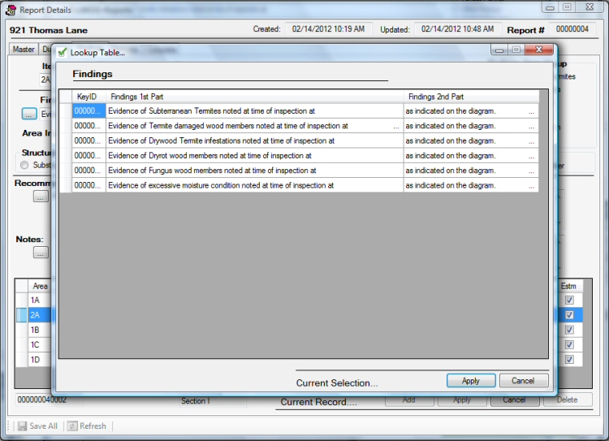Select area row 2A in Report Details grid

[39, 315]
